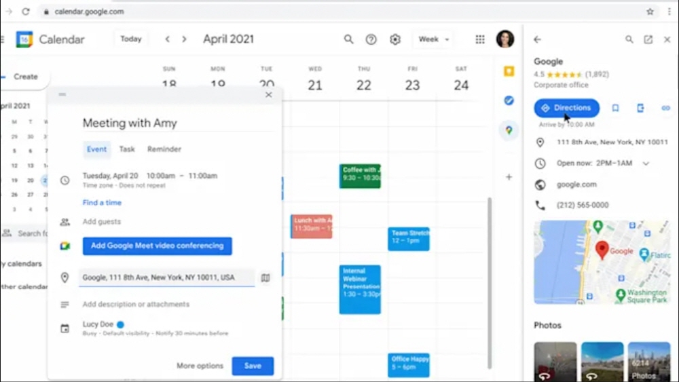679x382 pixels.
Task: Click the 11:00am end time
Action: (x=202, y=176)
